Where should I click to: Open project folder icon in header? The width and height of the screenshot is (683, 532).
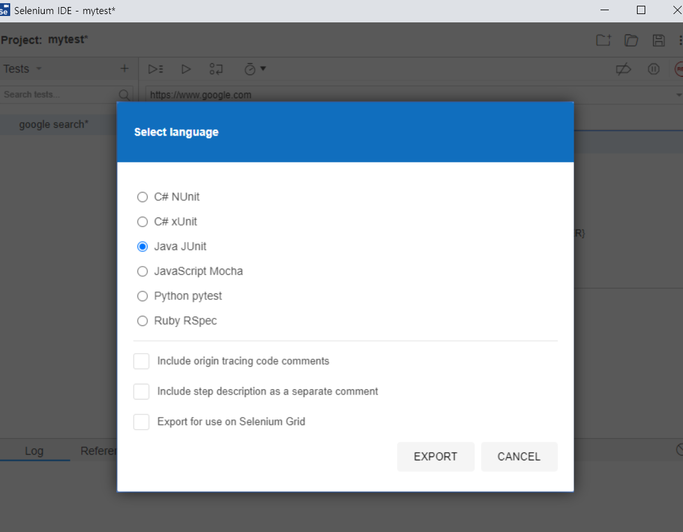tap(631, 40)
